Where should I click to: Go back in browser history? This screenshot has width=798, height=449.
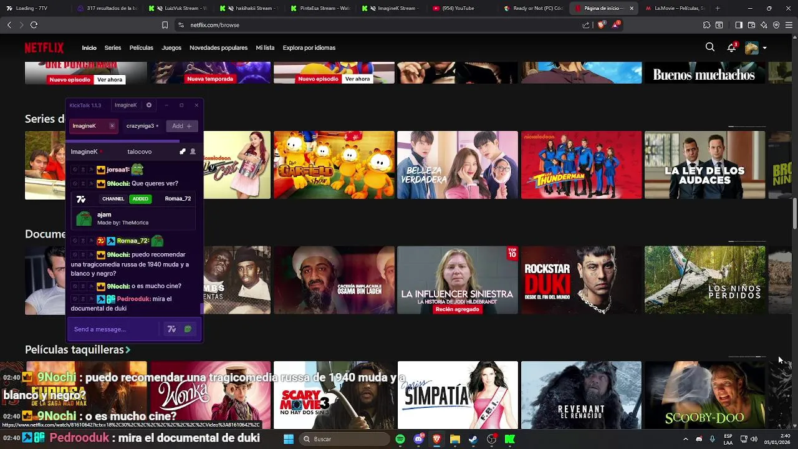[x=9, y=25]
